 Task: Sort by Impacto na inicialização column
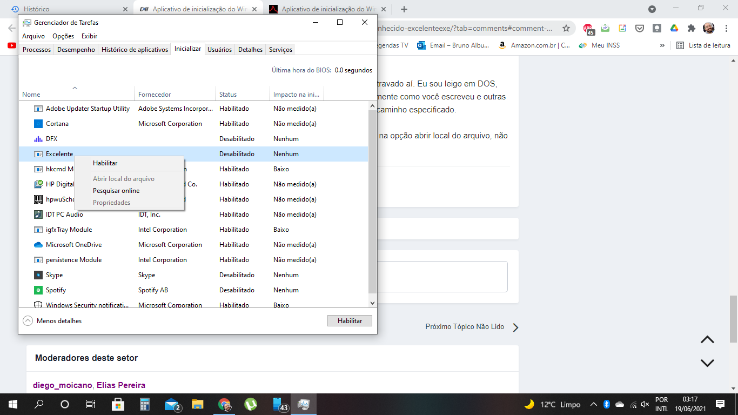click(297, 94)
